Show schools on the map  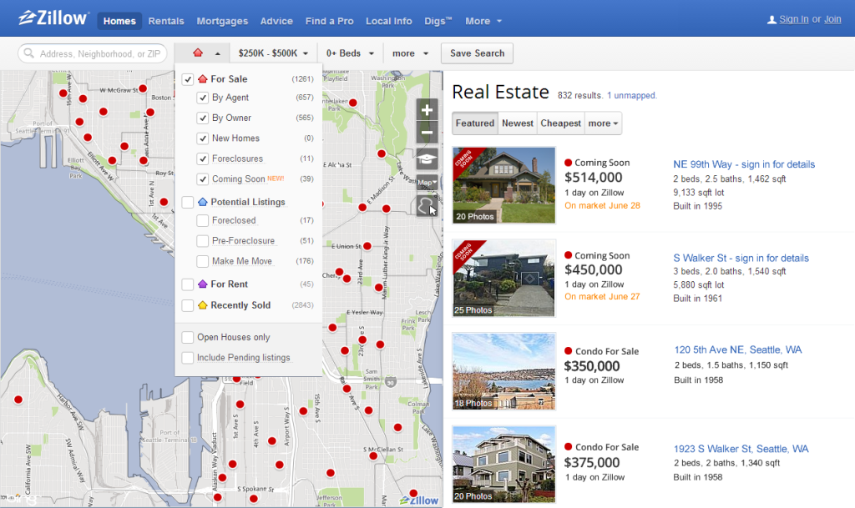[427, 159]
